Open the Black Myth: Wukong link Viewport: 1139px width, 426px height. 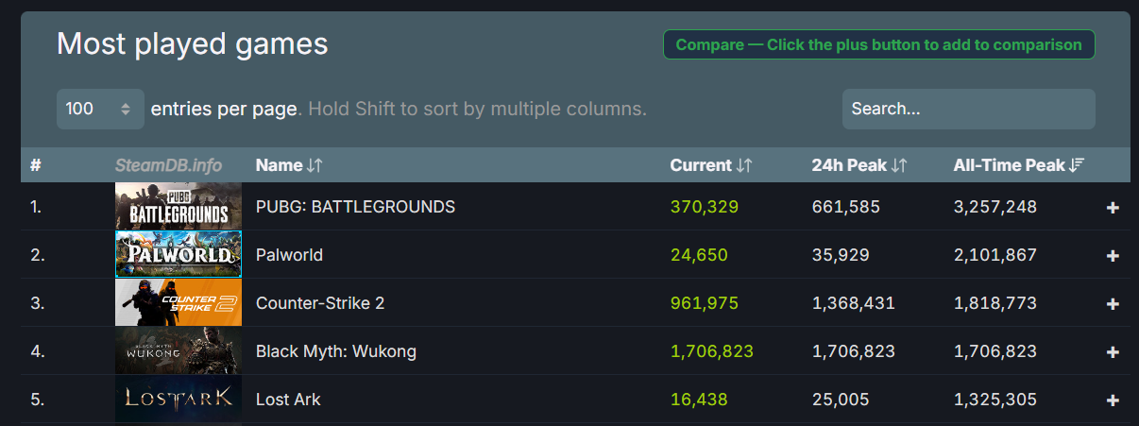click(x=336, y=351)
